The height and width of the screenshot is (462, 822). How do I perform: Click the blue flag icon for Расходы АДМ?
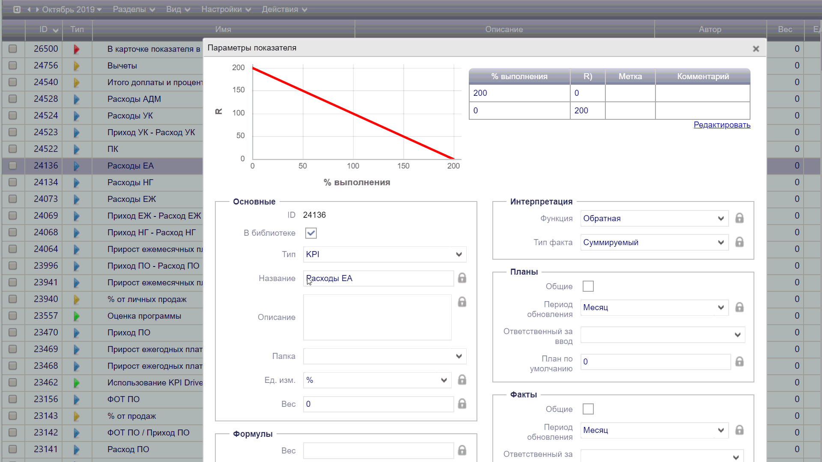[77, 99]
